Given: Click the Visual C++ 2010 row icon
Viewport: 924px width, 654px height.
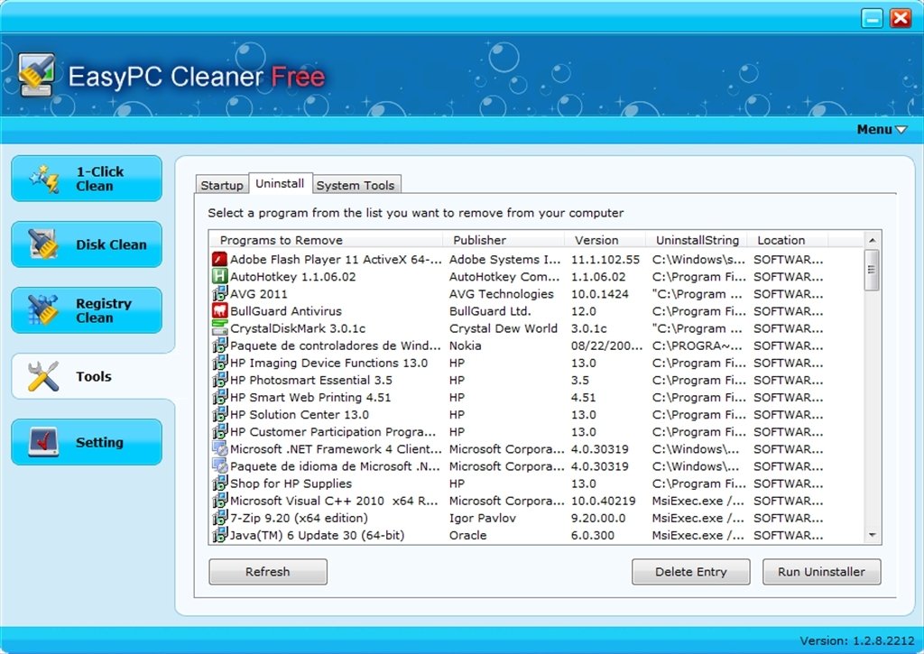Looking at the screenshot, I should click(220, 501).
